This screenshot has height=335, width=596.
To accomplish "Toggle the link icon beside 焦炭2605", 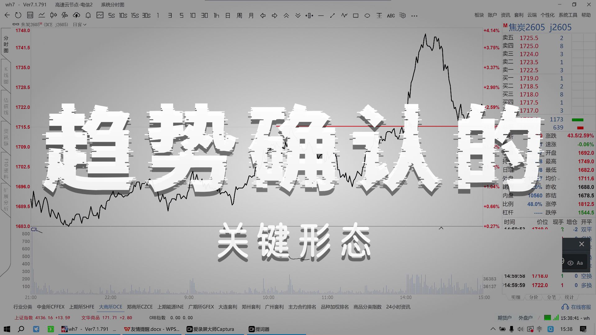I will [16, 25].
